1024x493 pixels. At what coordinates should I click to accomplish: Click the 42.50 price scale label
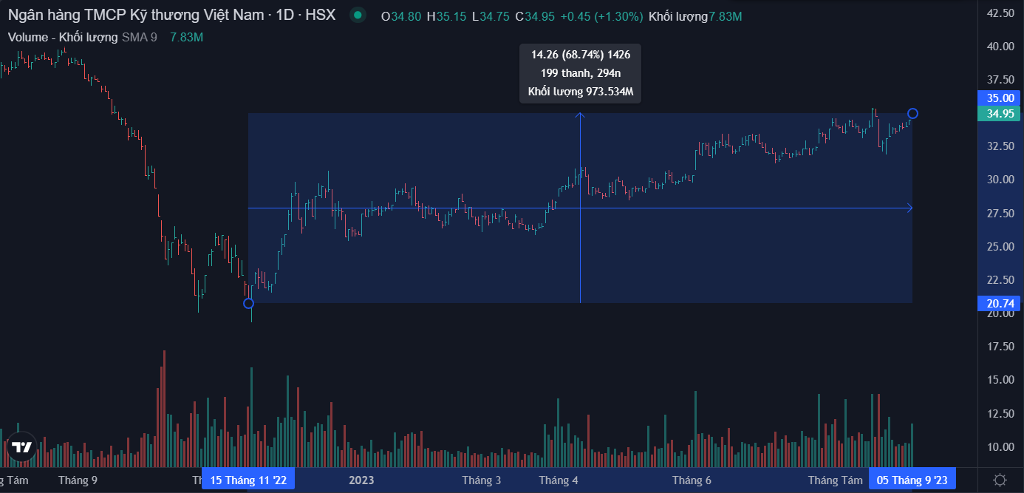pyautogui.click(x=1000, y=13)
